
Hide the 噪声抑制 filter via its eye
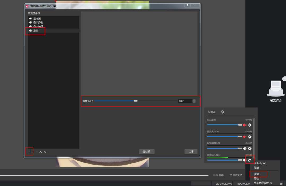pos(30,22)
